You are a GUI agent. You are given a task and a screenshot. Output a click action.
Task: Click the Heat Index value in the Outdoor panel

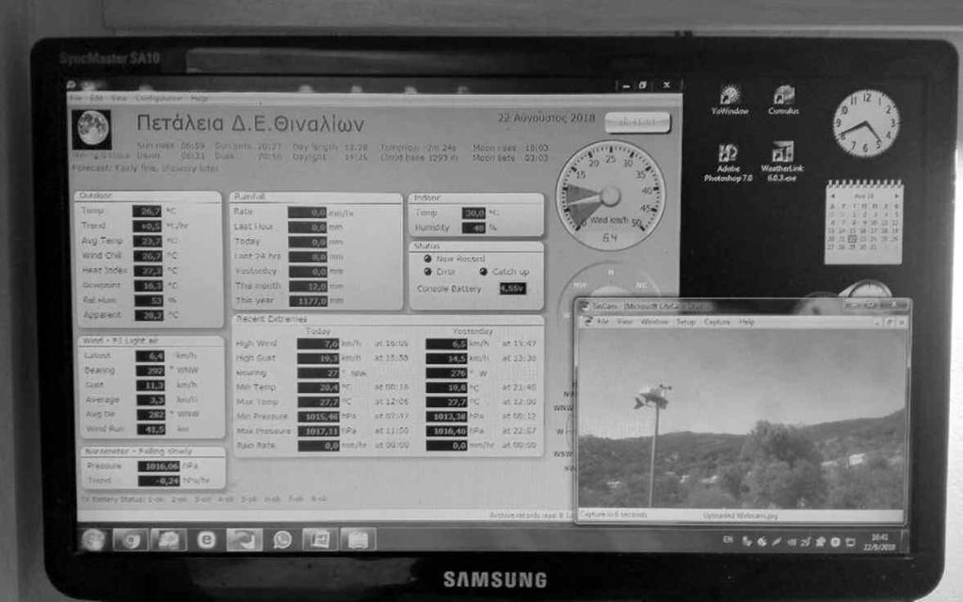[148, 271]
